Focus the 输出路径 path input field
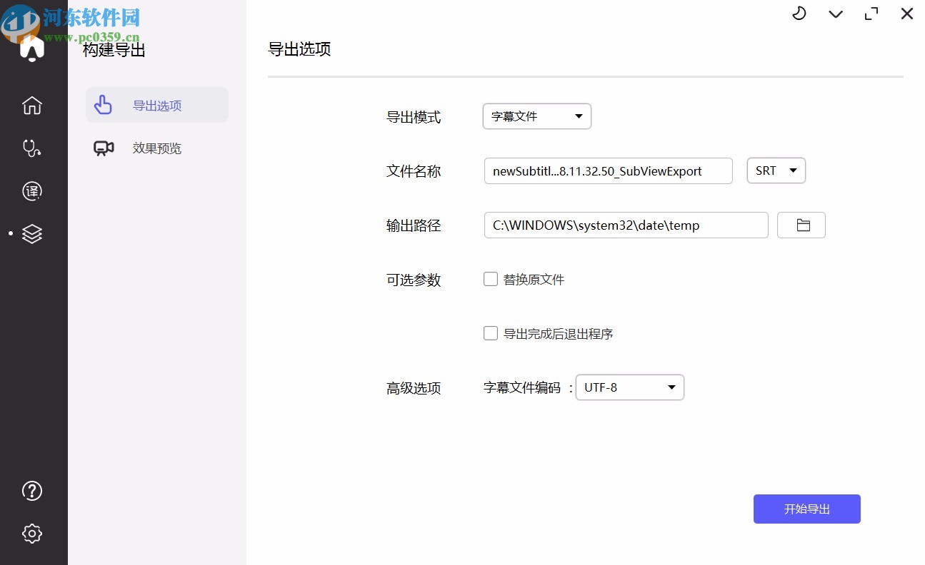This screenshot has height=565, width=925. pos(626,225)
